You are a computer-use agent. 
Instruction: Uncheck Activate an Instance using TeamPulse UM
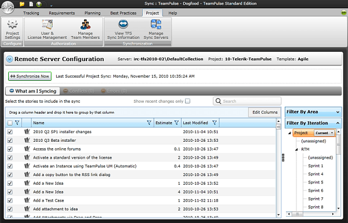click(x=10, y=166)
